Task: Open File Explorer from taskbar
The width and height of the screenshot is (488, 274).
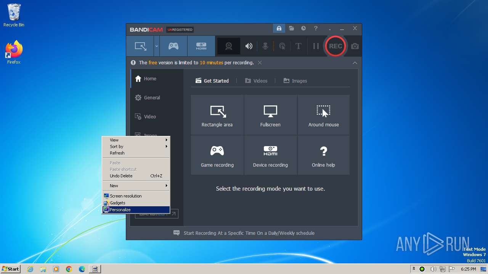Action: (43, 269)
